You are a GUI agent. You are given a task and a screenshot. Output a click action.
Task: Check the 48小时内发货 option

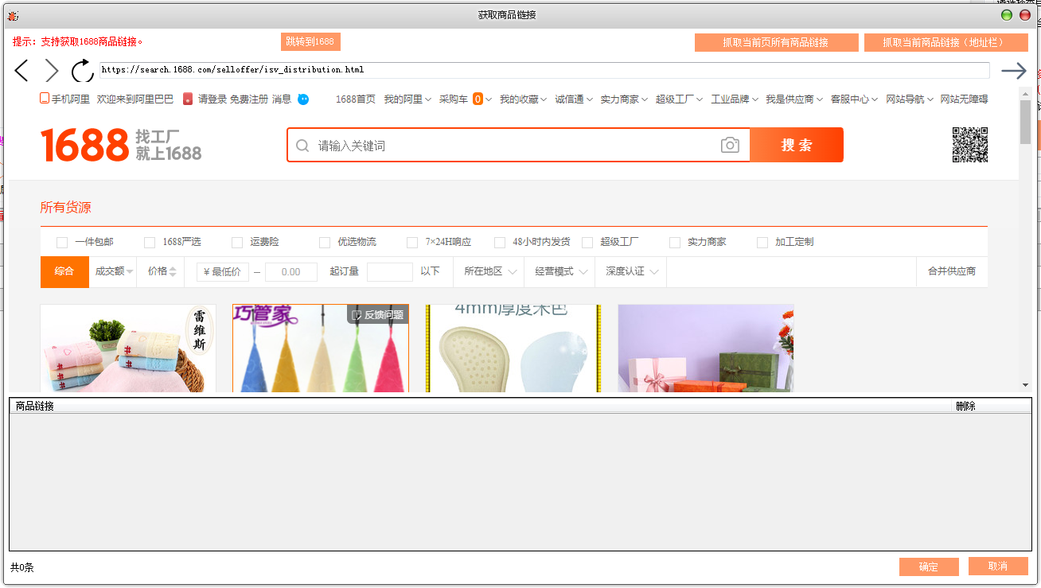point(500,242)
